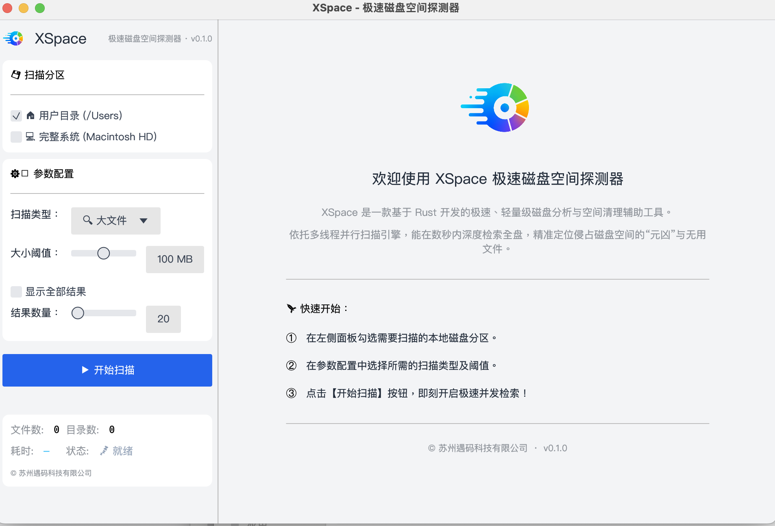Image resolution: width=775 pixels, height=526 pixels.
Task: Click the 耗时 dash value
Action: [x=47, y=451]
